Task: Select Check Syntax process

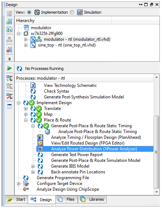Action: (57, 91)
